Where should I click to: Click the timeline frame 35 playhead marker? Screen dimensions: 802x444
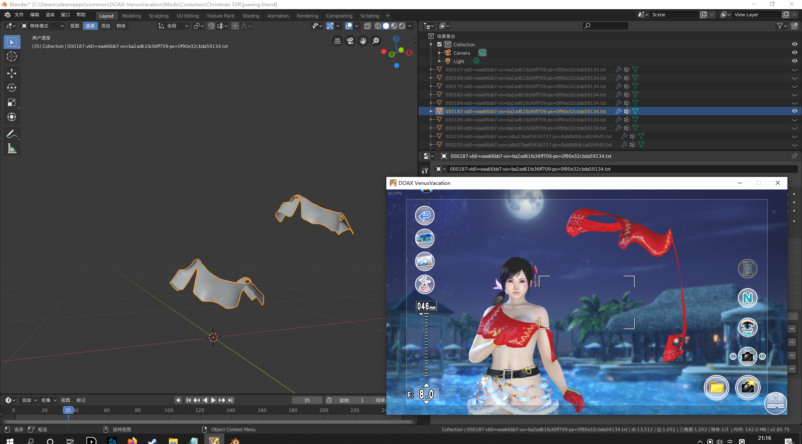pyautogui.click(x=68, y=410)
